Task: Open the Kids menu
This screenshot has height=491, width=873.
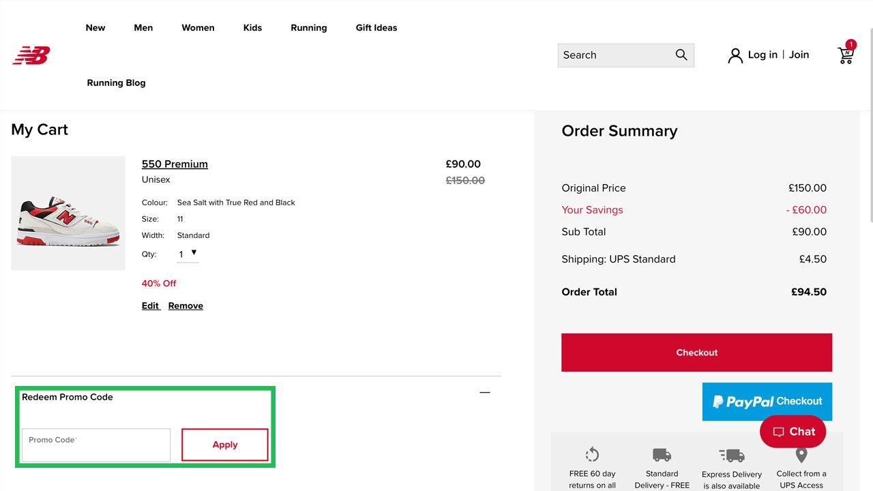Action: pyautogui.click(x=252, y=28)
